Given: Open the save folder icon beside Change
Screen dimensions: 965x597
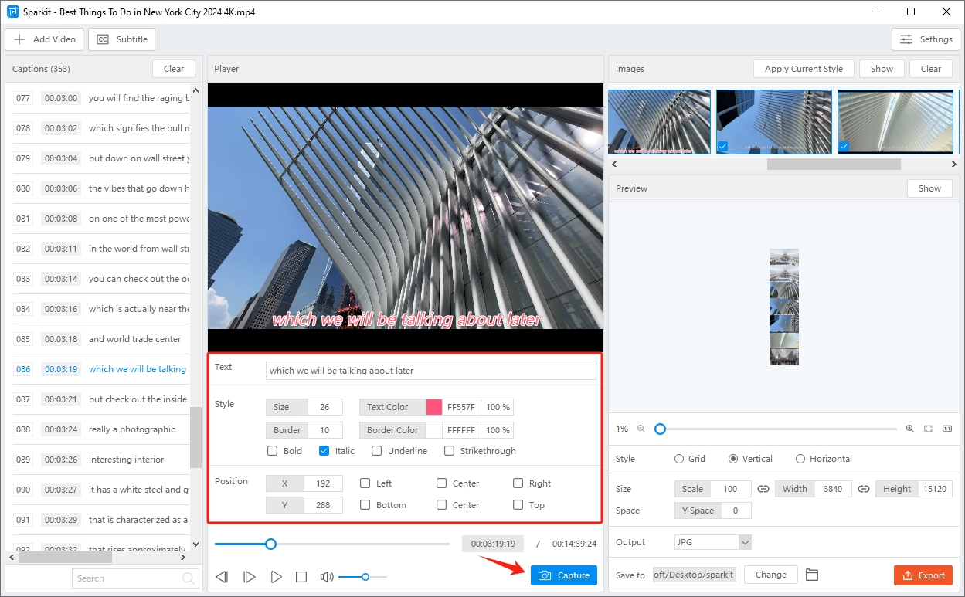Looking at the screenshot, I should click(x=811, y=575).
